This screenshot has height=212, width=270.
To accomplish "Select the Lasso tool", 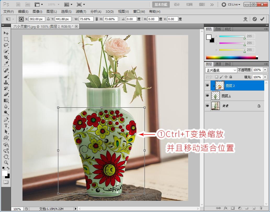I will point(6,45).
